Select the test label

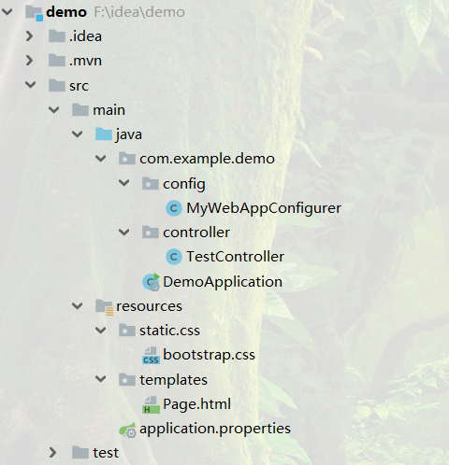pyautogui.click(x=106, y=453)
